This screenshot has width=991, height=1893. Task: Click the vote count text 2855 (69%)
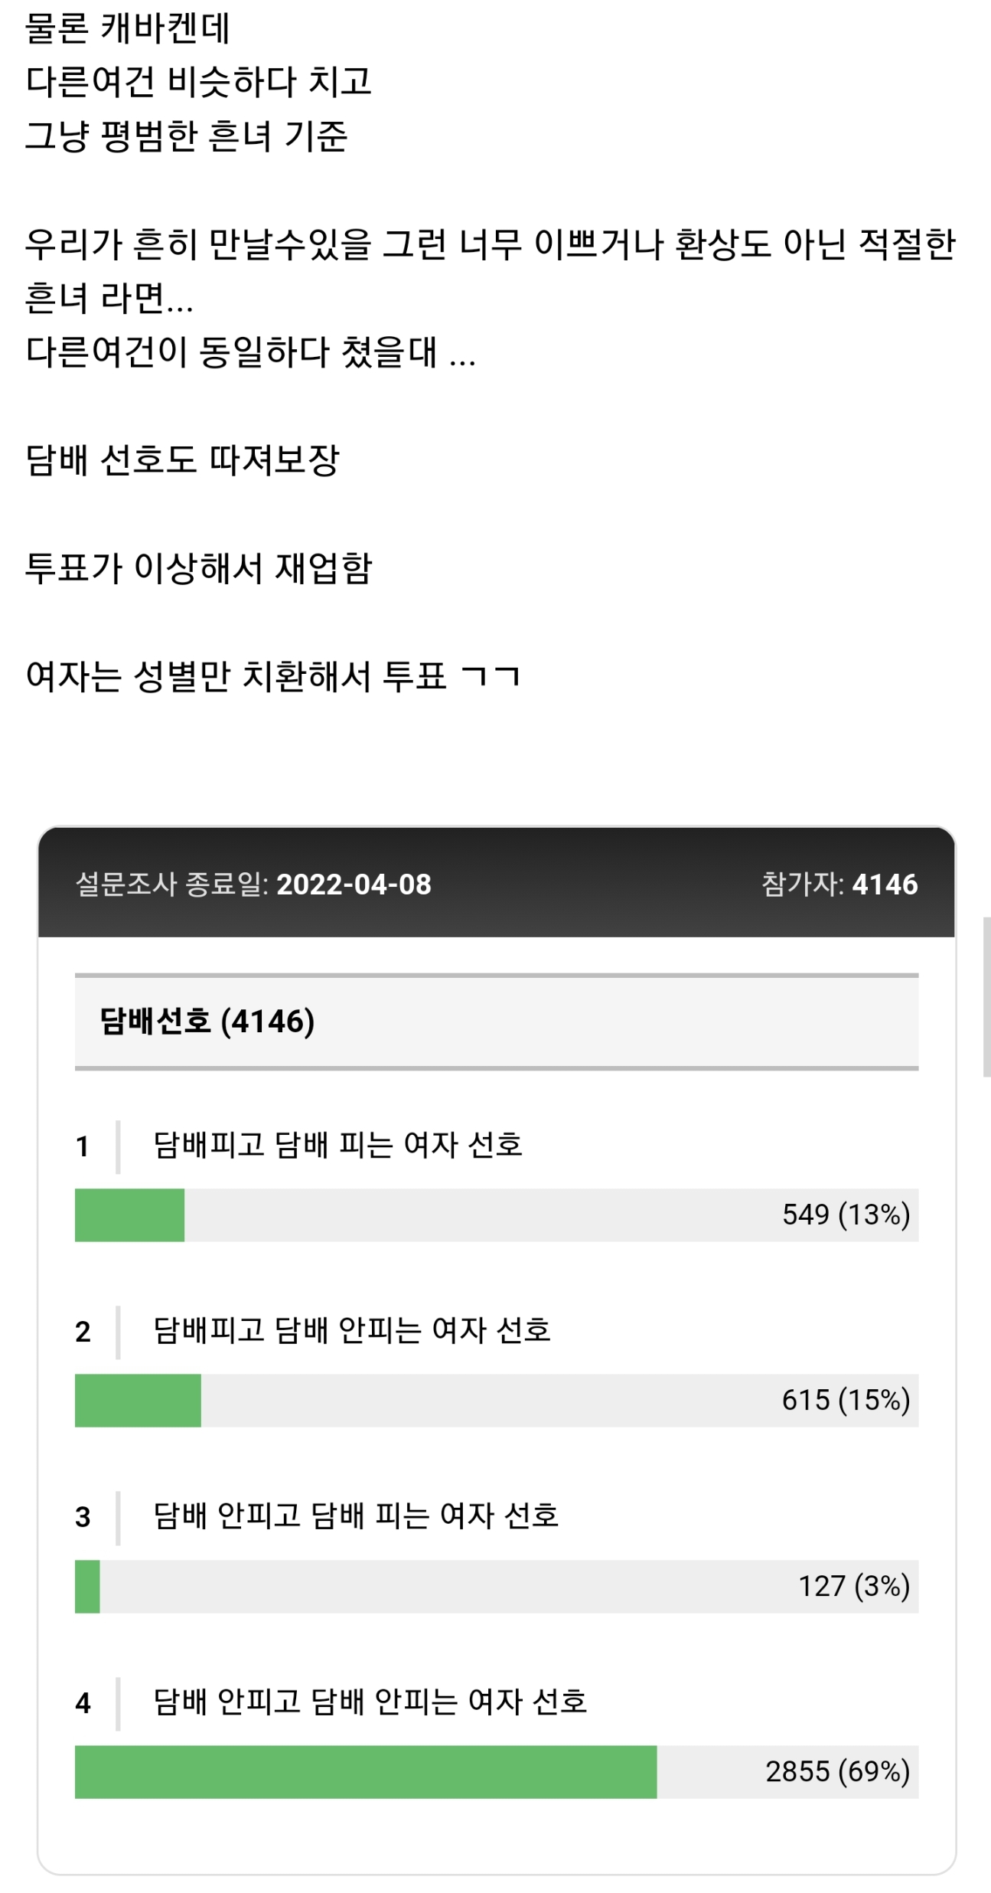click(x=838, y=1772)
